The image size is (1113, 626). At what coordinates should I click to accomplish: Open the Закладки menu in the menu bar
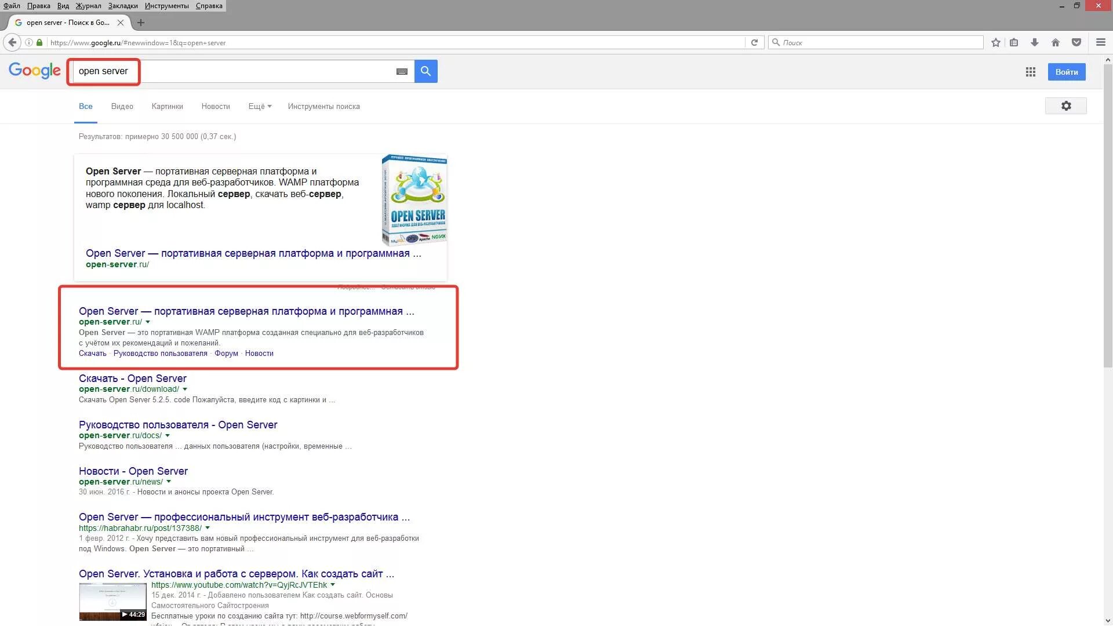pyautogui.click(x=123, y=6)
